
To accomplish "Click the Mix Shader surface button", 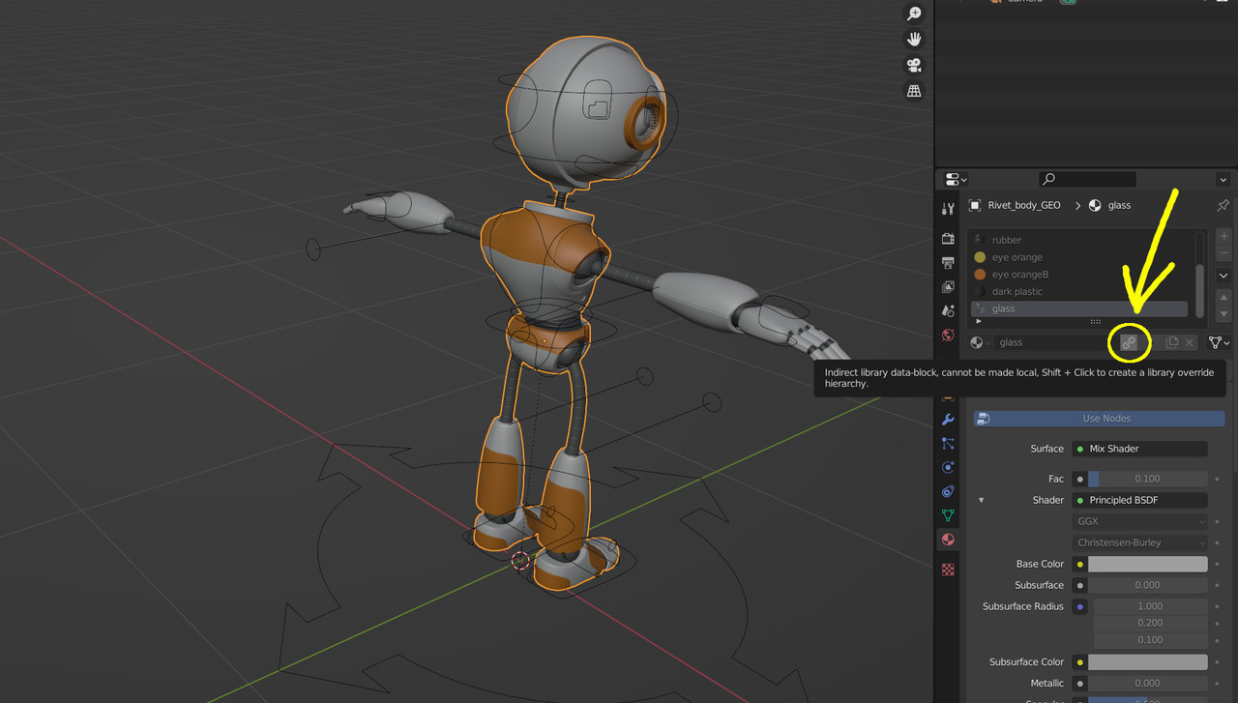I will (x=1141, y=449).
